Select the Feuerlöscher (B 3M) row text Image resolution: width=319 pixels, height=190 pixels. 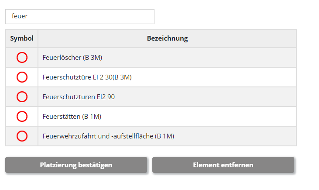[x=72, y=58]
